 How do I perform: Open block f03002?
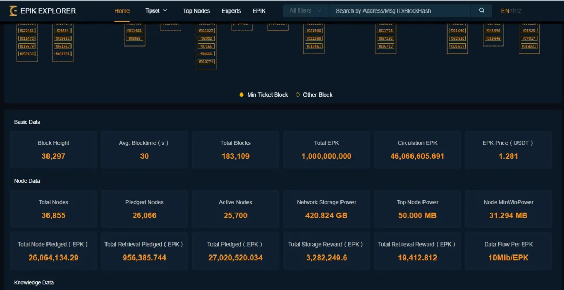pos(206,38)
